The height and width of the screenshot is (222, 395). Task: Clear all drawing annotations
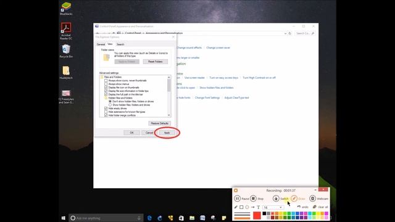(320, 207)
